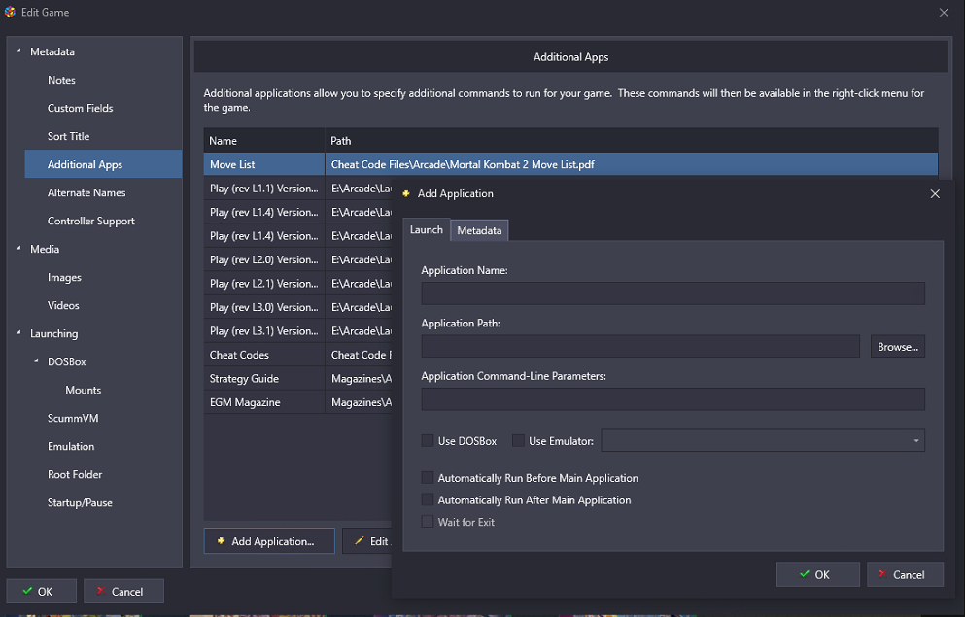Click the red X icon in the Edit Game Cancel button
965x617 pixels.
coord(100,591)
